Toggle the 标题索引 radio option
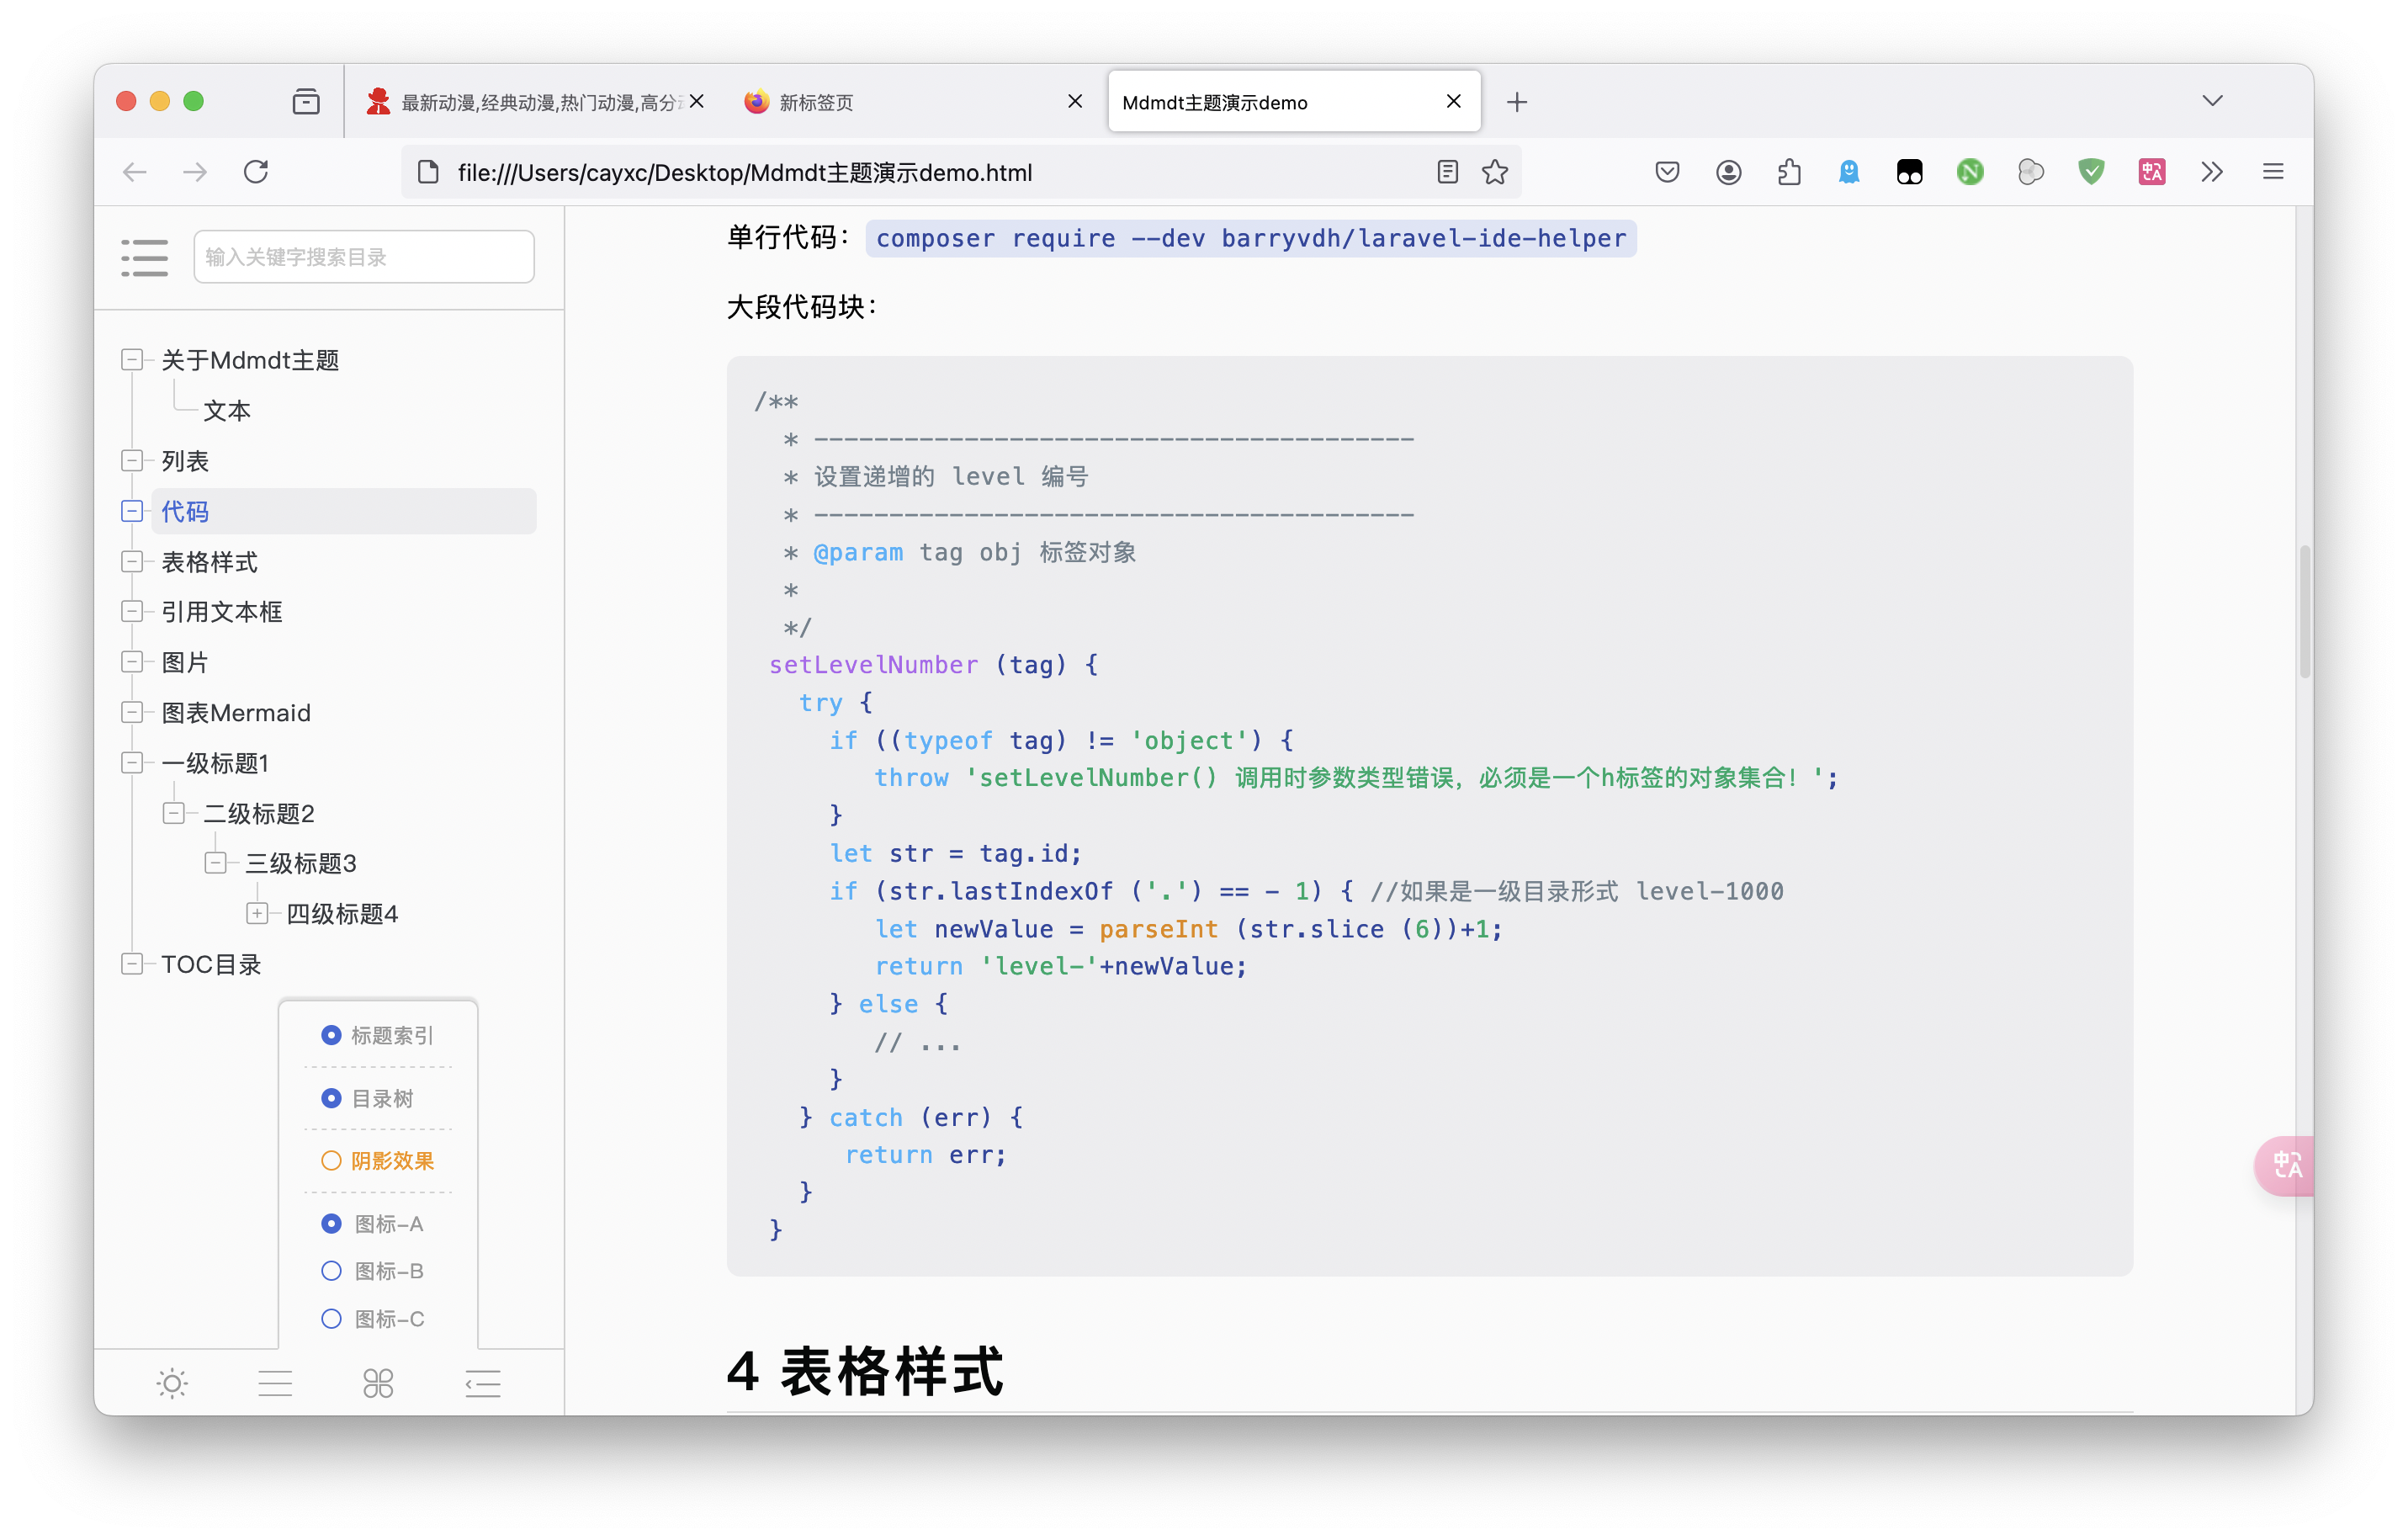2408x1540 pixels. [x=331, y=1035]
